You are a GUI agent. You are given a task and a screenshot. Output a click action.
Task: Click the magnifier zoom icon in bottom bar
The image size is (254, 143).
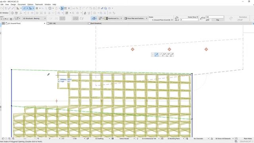[x=13, y=139]
